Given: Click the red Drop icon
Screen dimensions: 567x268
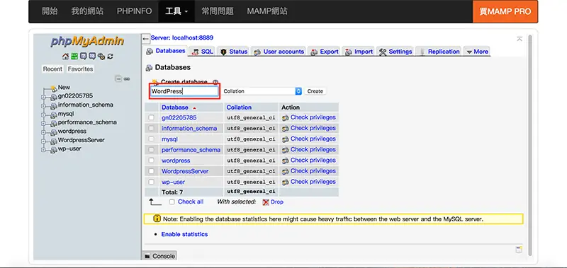Looking at the screenshot, I should [x=266, y=202].
